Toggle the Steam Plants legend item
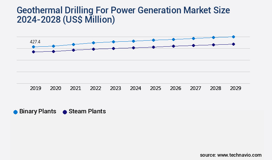Viewport: 272px width, 160px height. 87,111
